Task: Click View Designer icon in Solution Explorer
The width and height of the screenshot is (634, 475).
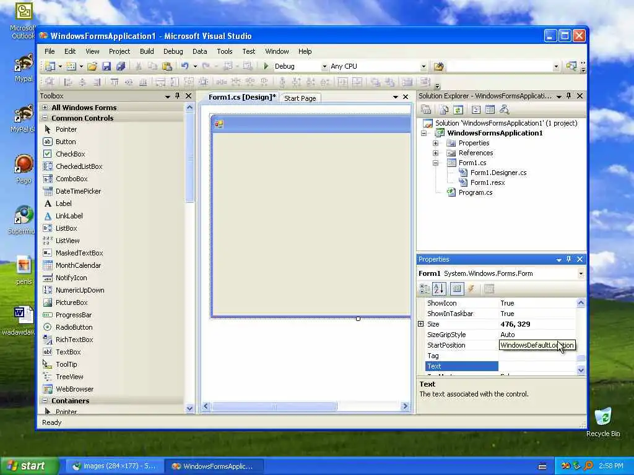Action: click(490, 110)
